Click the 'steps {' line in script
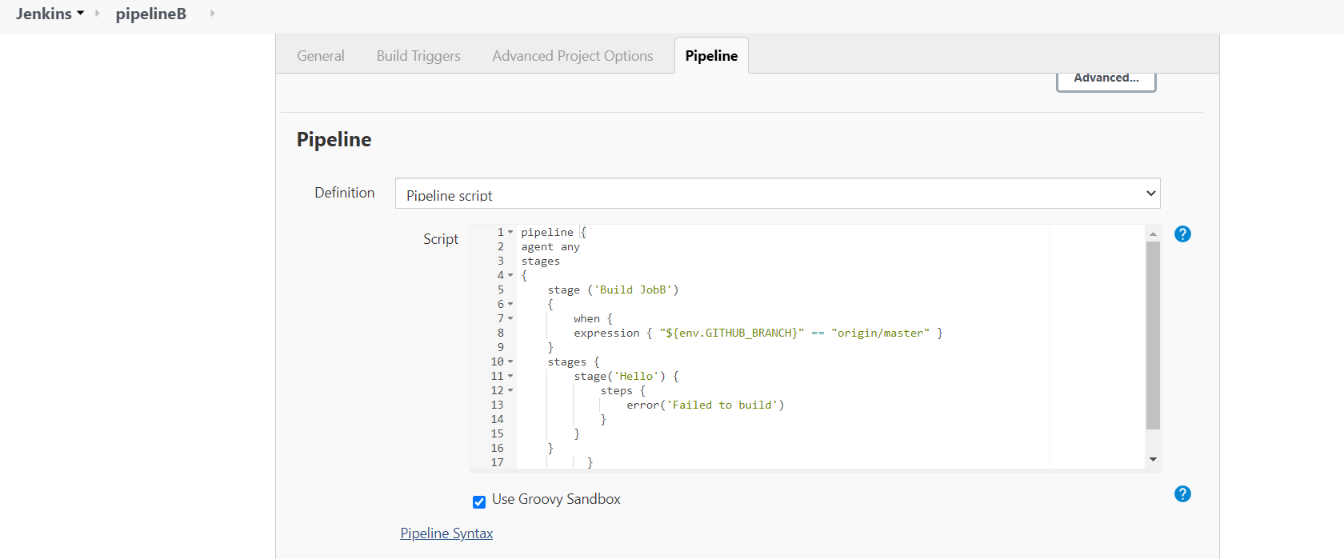Viewport: 1344px width, 559px height. pyautogui.click(x=623, y=391)
